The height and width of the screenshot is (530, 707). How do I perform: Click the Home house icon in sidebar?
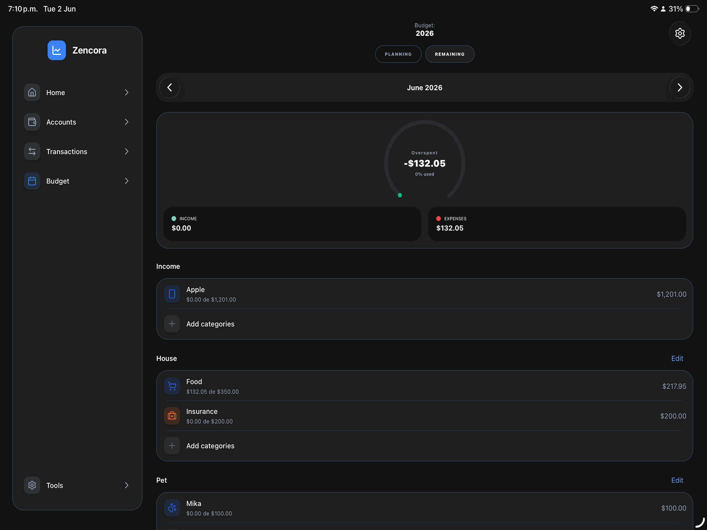pos(32,92)
